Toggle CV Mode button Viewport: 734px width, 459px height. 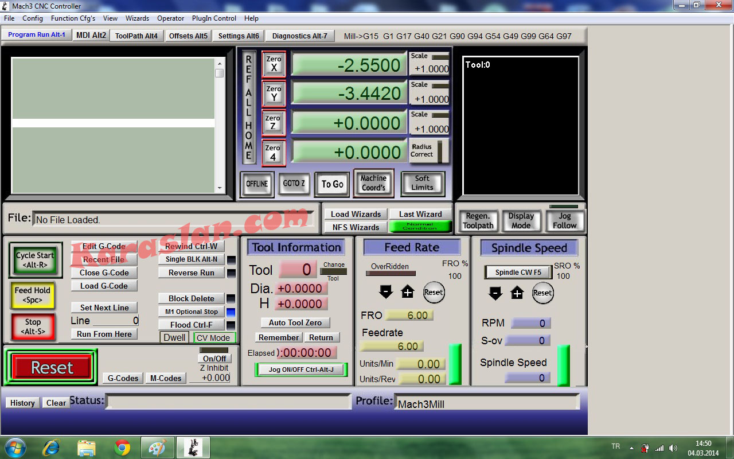click(x=214, y=338)
